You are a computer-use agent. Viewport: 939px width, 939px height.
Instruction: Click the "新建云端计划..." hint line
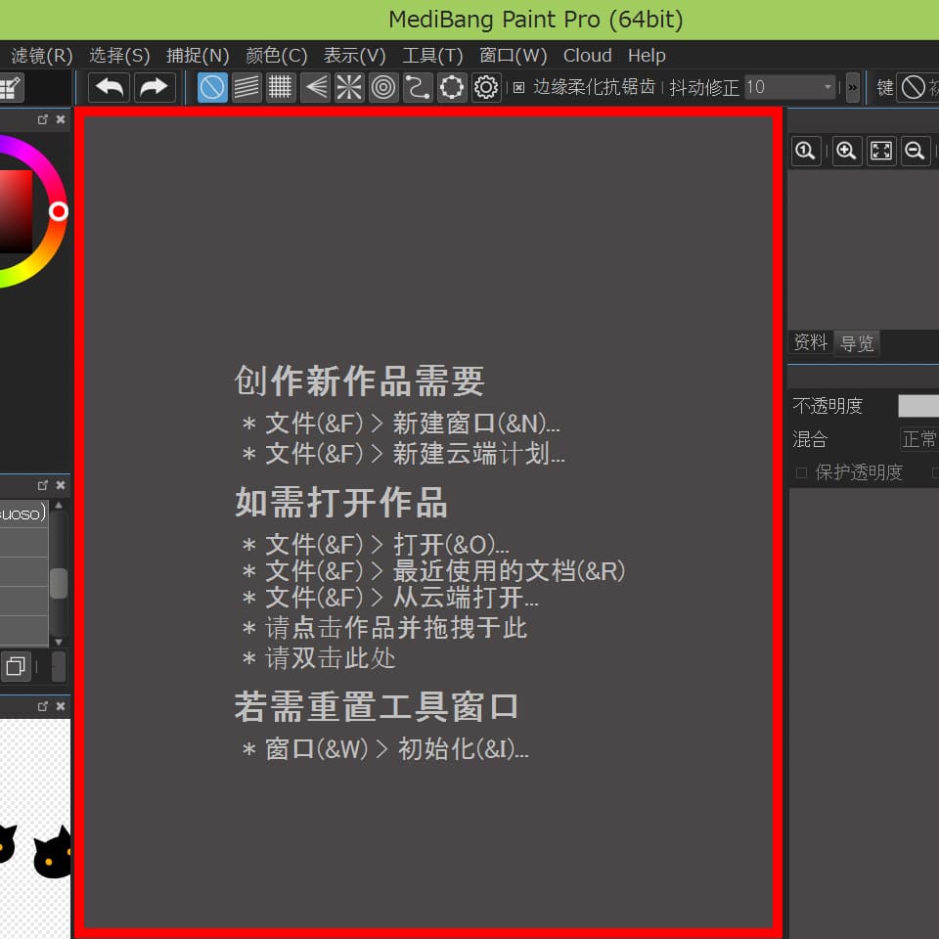click(x=479, y=453)
